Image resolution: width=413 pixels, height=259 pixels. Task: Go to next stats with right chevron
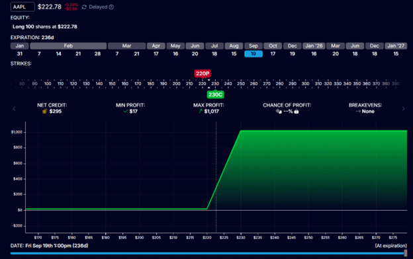tap(403, 108)
